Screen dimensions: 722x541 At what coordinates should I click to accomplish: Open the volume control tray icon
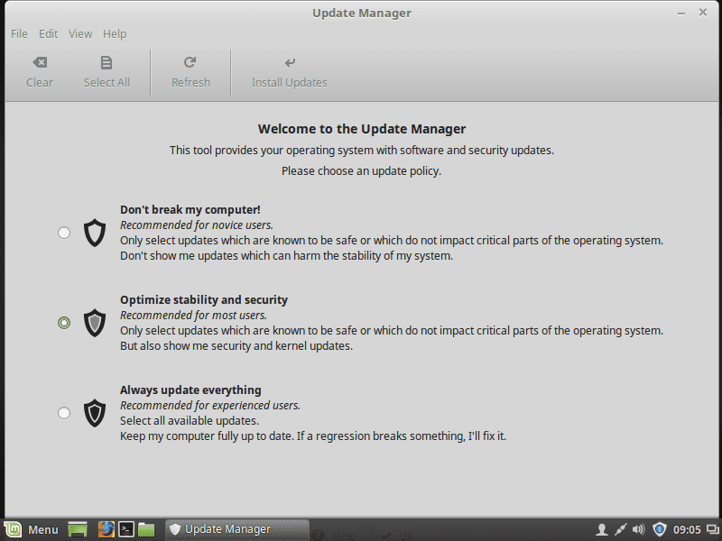point(638,529)
